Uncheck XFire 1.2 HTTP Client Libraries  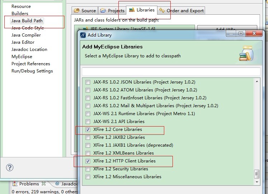point(88,161)
